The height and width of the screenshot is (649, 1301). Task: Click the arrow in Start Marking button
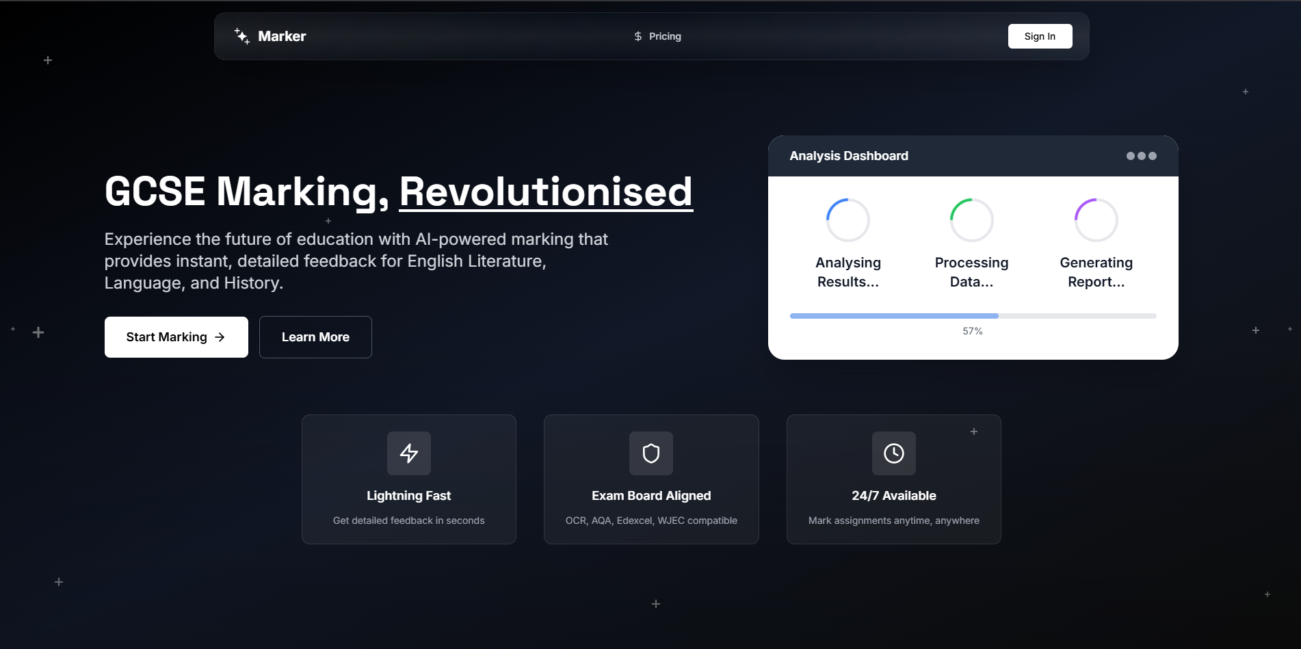point(220,337)
